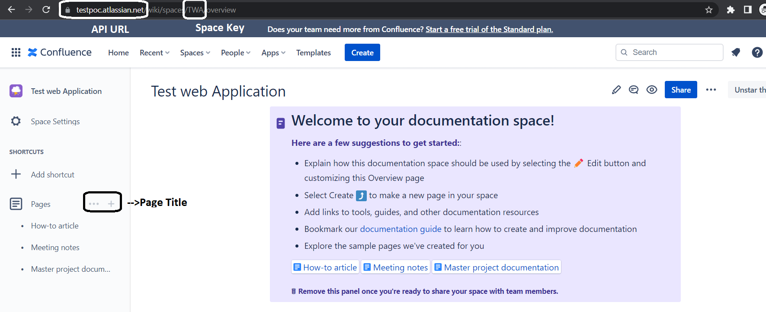The height and width of the screenshot is (312, 766).
Task: Open the more actions ellipsis beside Share
Action: point(711,90)
